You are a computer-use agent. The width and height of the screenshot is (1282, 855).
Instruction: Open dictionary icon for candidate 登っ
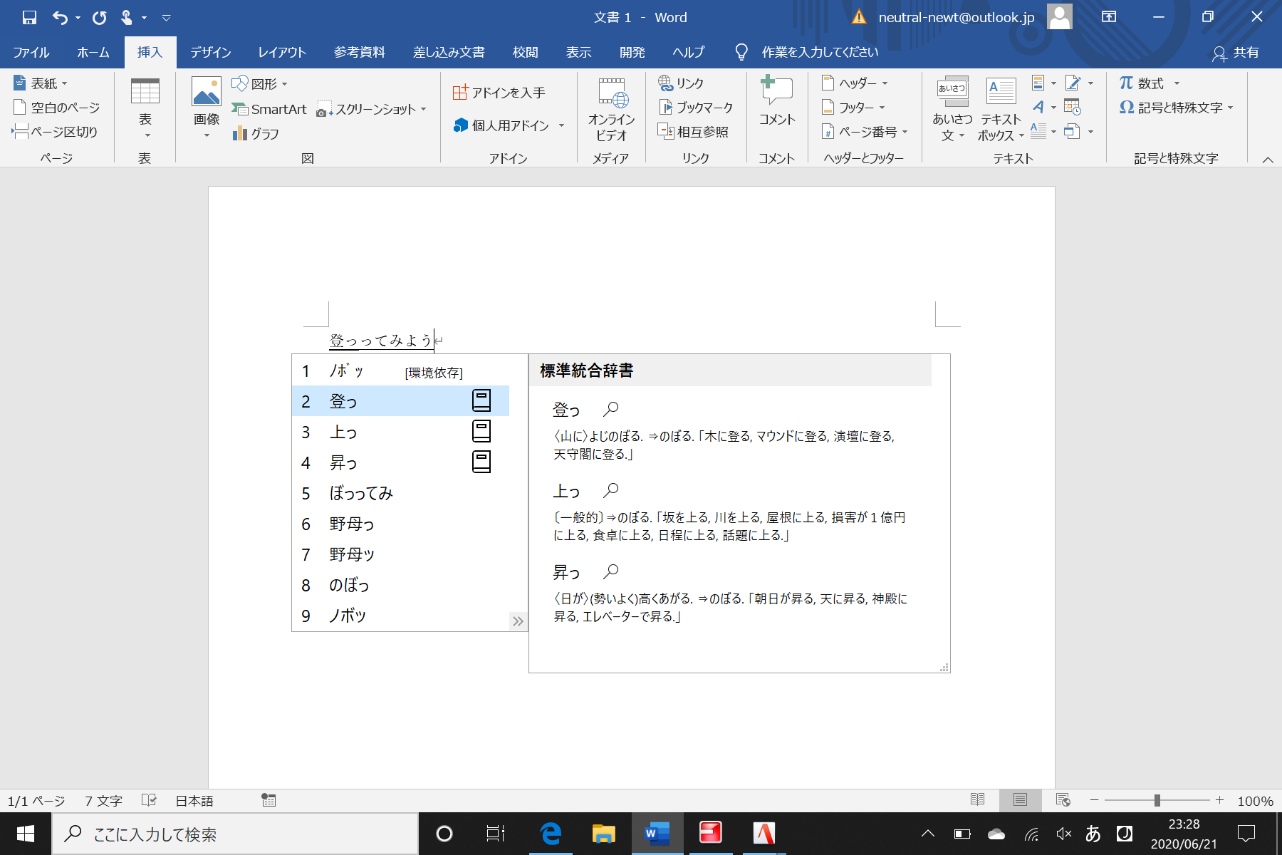481,400
